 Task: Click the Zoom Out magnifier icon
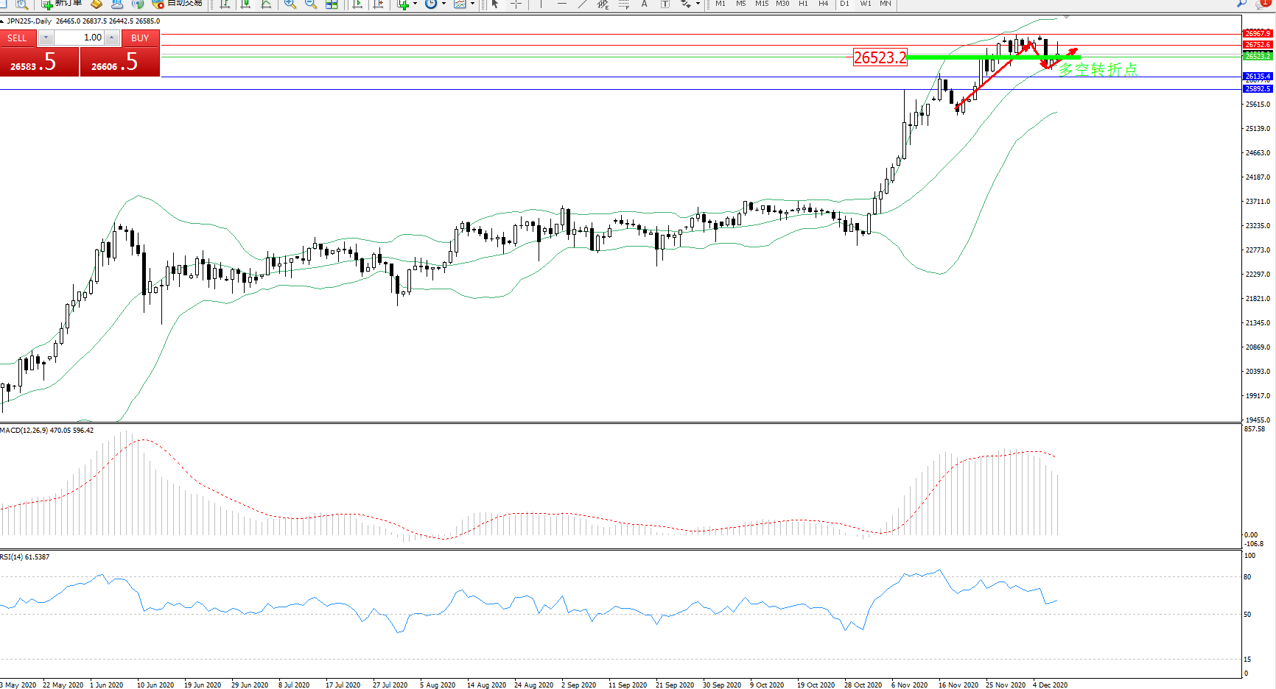[311, 4]
